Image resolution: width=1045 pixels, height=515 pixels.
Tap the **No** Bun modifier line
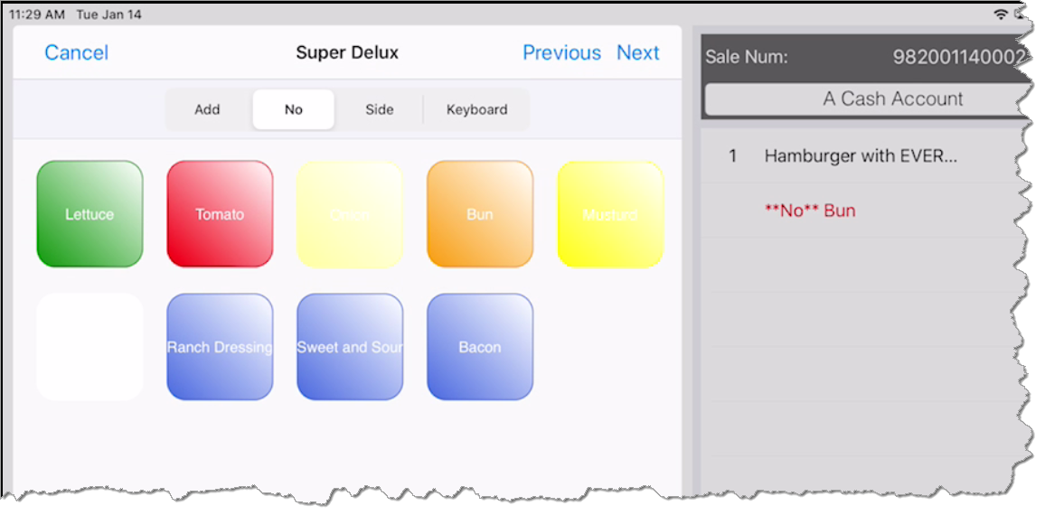(x=810, y=211)
